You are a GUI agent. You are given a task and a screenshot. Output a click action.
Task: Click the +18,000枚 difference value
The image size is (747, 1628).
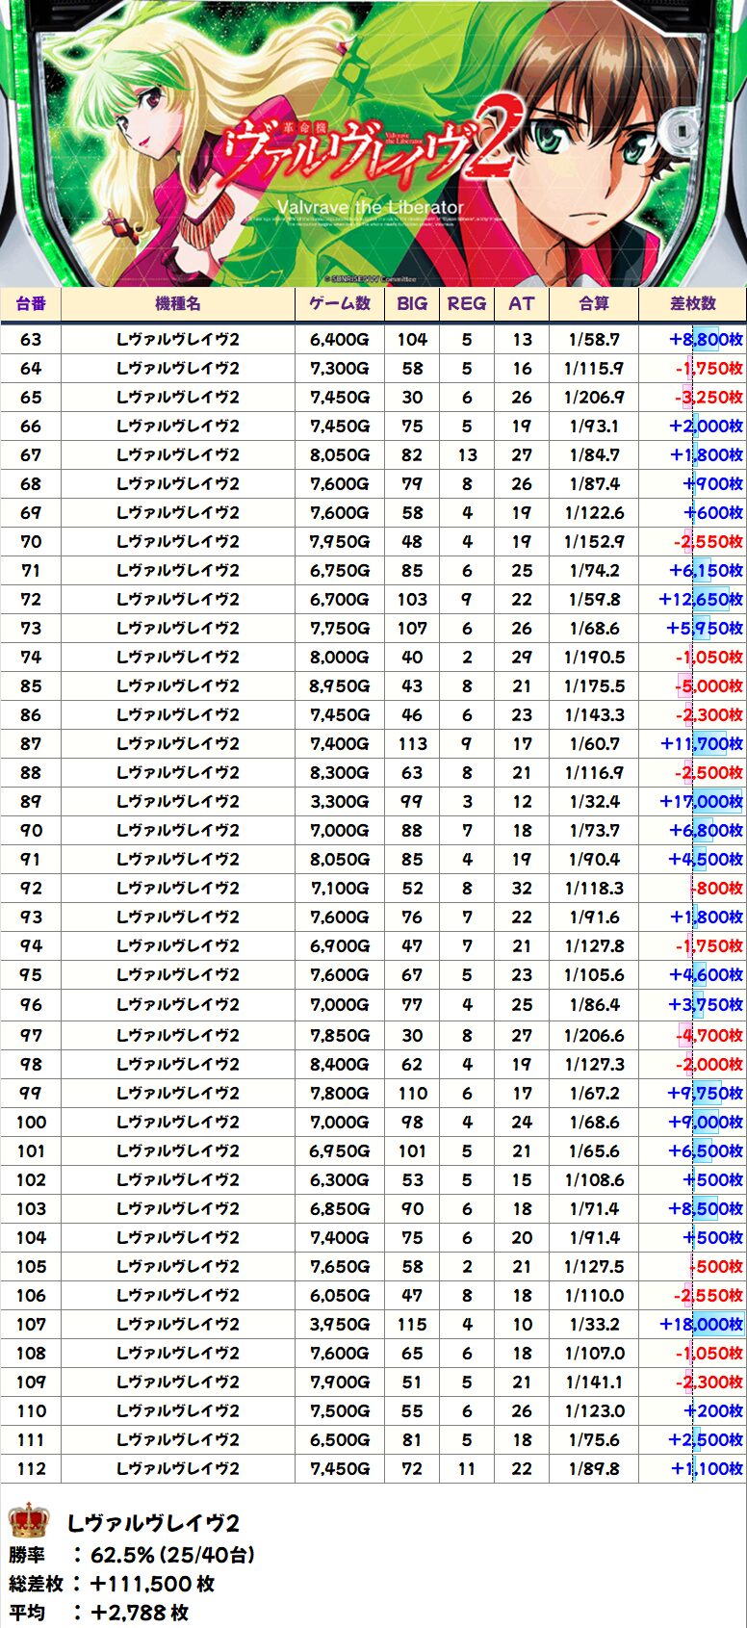(x=701, y=1324)
